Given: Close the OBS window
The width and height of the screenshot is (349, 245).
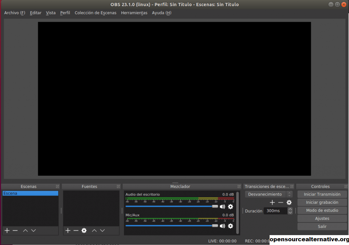Looking at the screenshot, I should coord(344,4).
